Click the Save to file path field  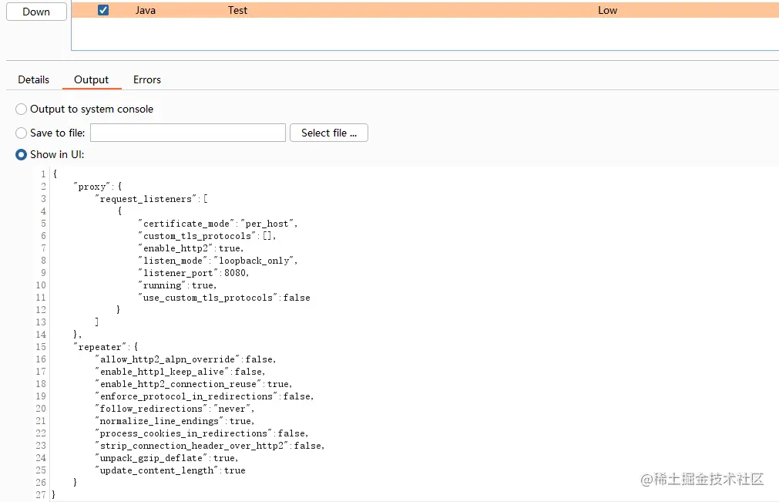tap(188, 133)
